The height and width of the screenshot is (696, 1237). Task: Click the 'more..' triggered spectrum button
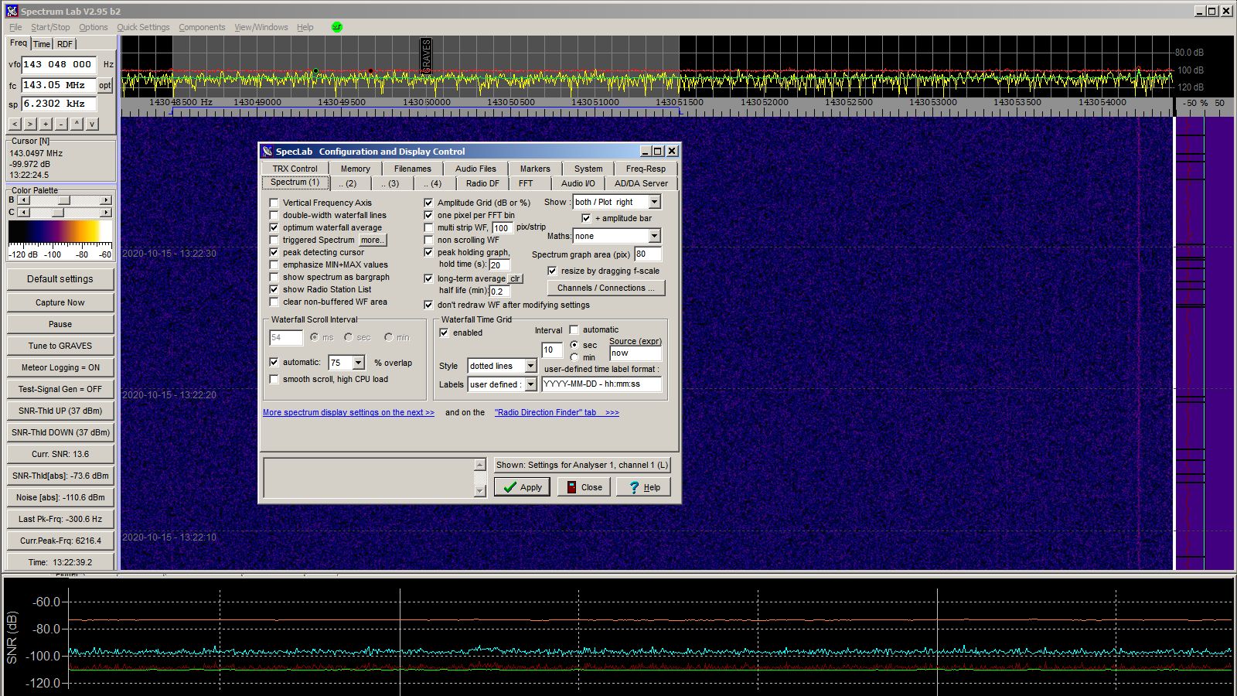click(x=372, y=240)
